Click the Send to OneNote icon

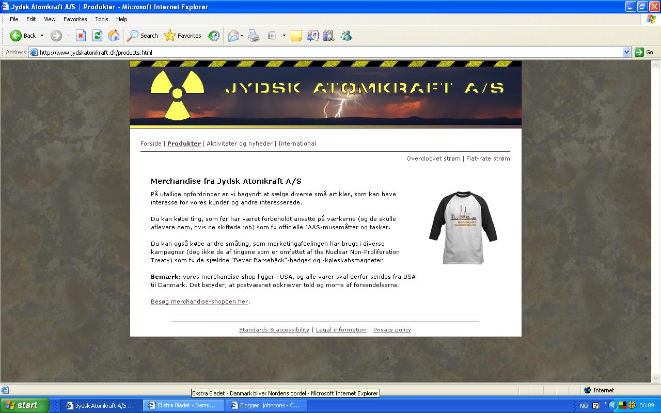click(313, 36)
